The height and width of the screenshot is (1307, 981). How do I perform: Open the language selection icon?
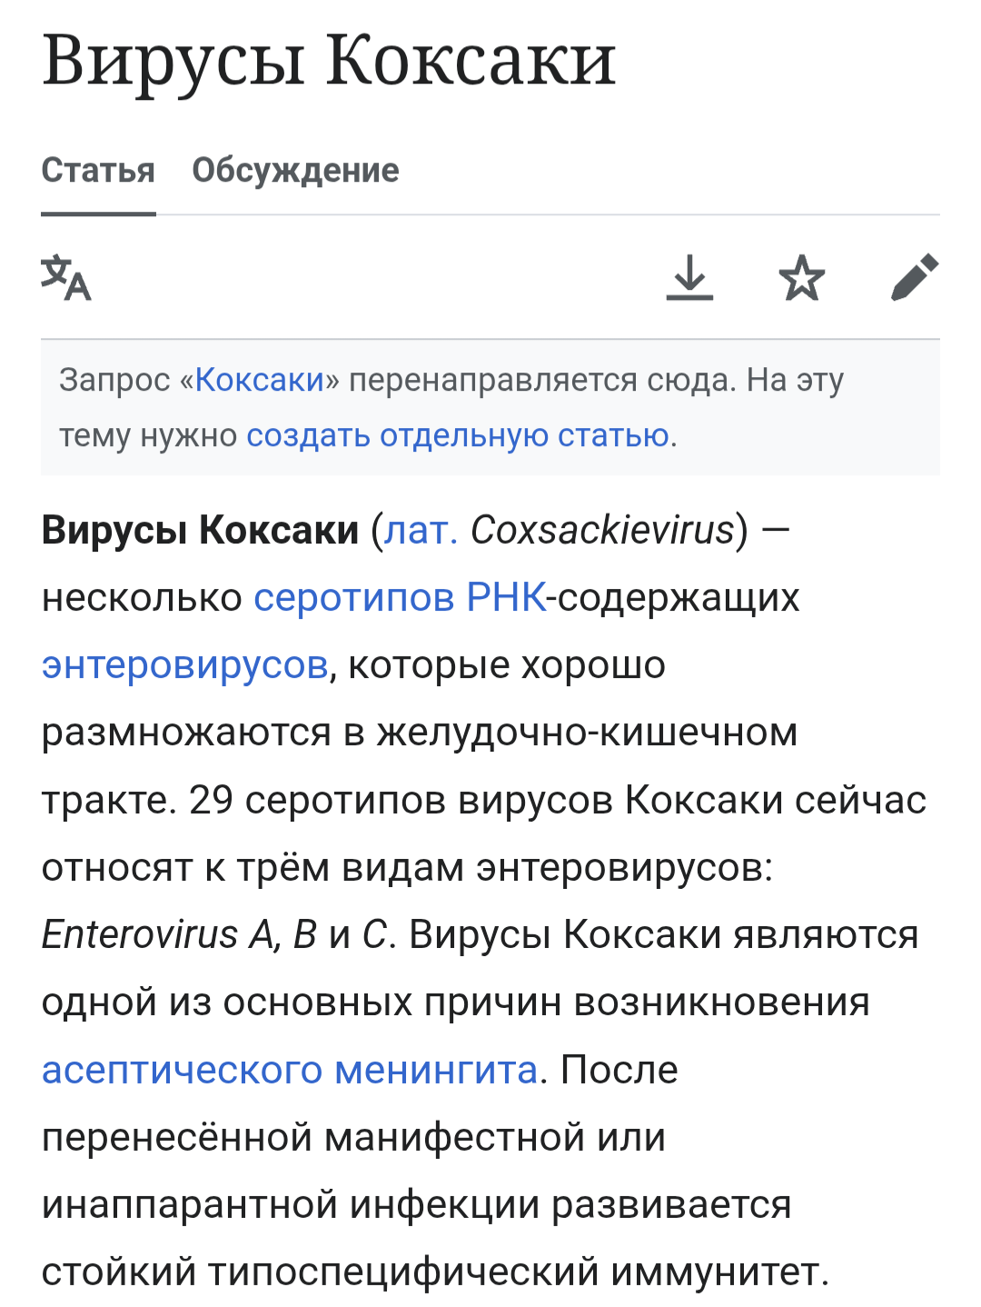66,277
